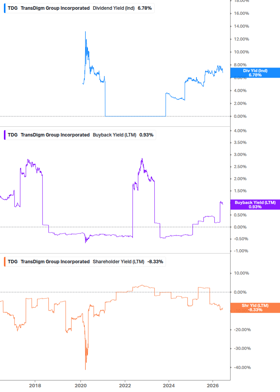Click the 2.00% dividend axis label

click(x=240, y=103)
